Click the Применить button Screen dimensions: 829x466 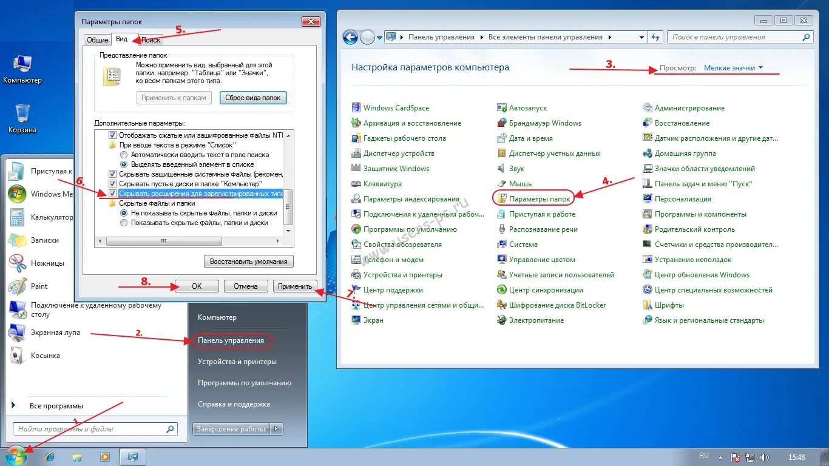tap(295, 286)
